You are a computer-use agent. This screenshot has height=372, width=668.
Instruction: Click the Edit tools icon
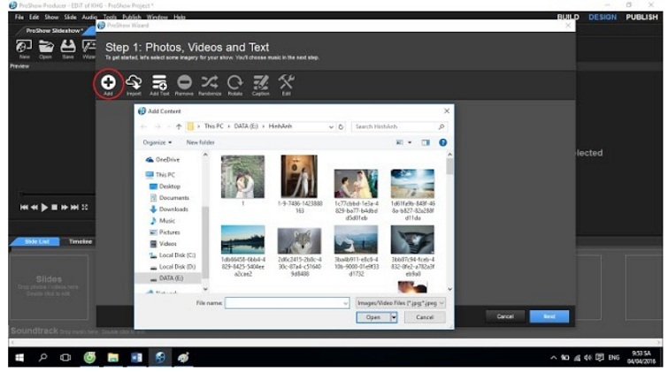tap(286, 82)
